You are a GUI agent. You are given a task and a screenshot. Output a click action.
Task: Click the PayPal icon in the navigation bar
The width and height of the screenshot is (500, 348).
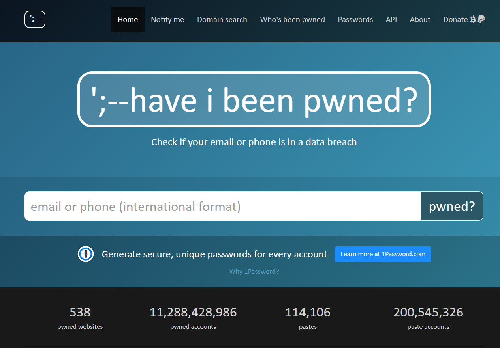point(481,19)
